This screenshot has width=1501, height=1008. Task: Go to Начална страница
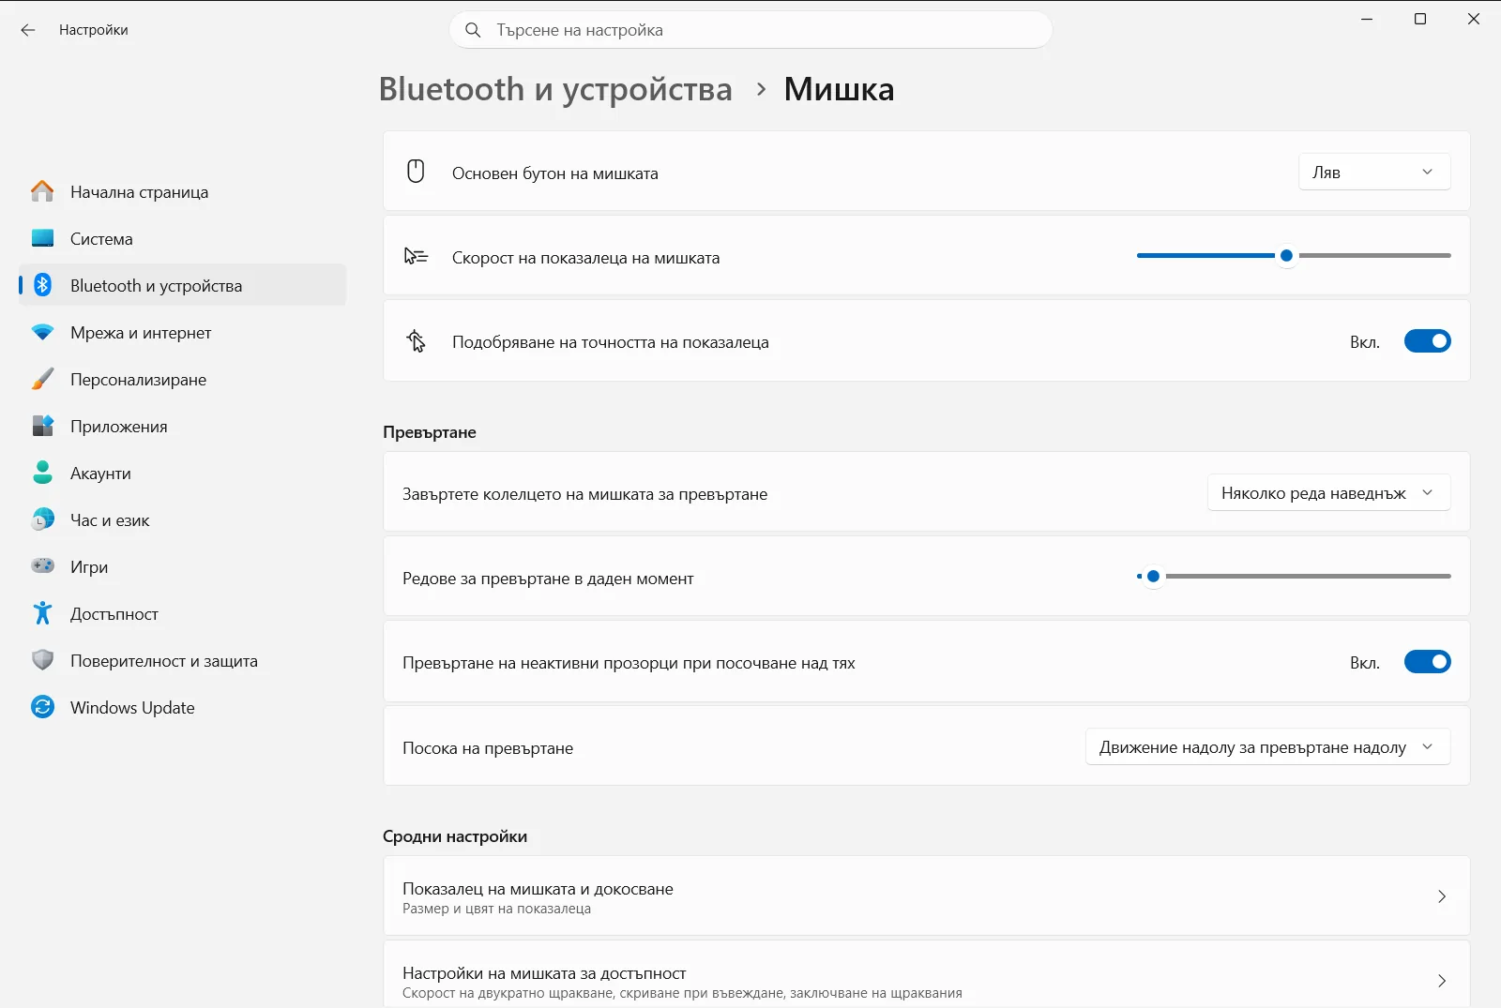point(182,191)
